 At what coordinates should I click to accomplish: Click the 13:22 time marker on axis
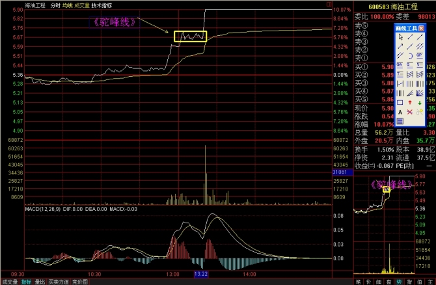(x=201, y=274)
